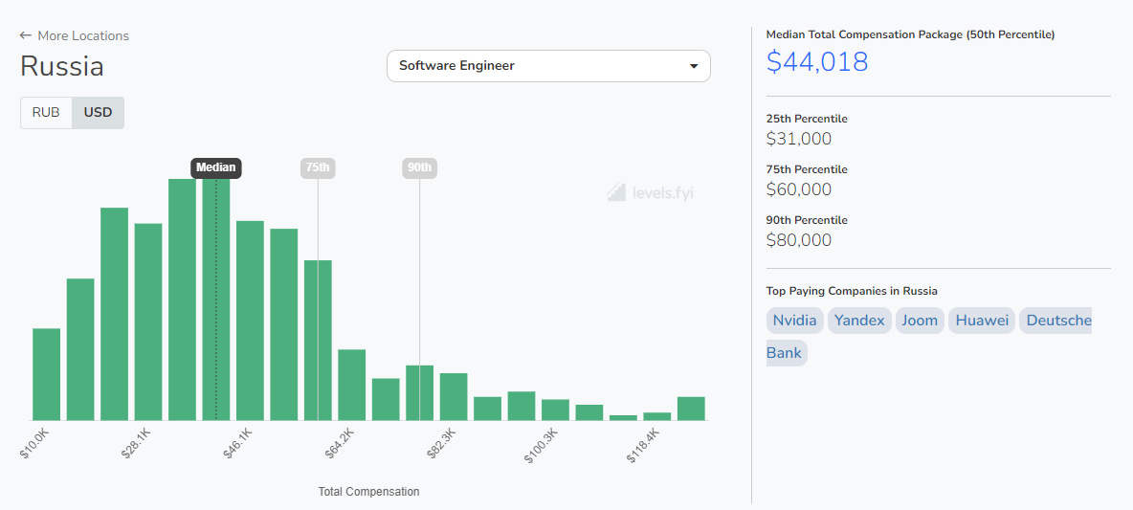Screen dimensions: 1133x510
Task: Open the Yandex company chip
Action: click(x=859, y=321)
